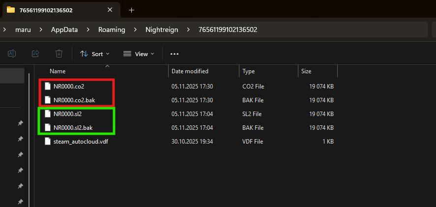436x207 pixels.
Task: Open the See more three-dots menu
Action: pos(174,54)
